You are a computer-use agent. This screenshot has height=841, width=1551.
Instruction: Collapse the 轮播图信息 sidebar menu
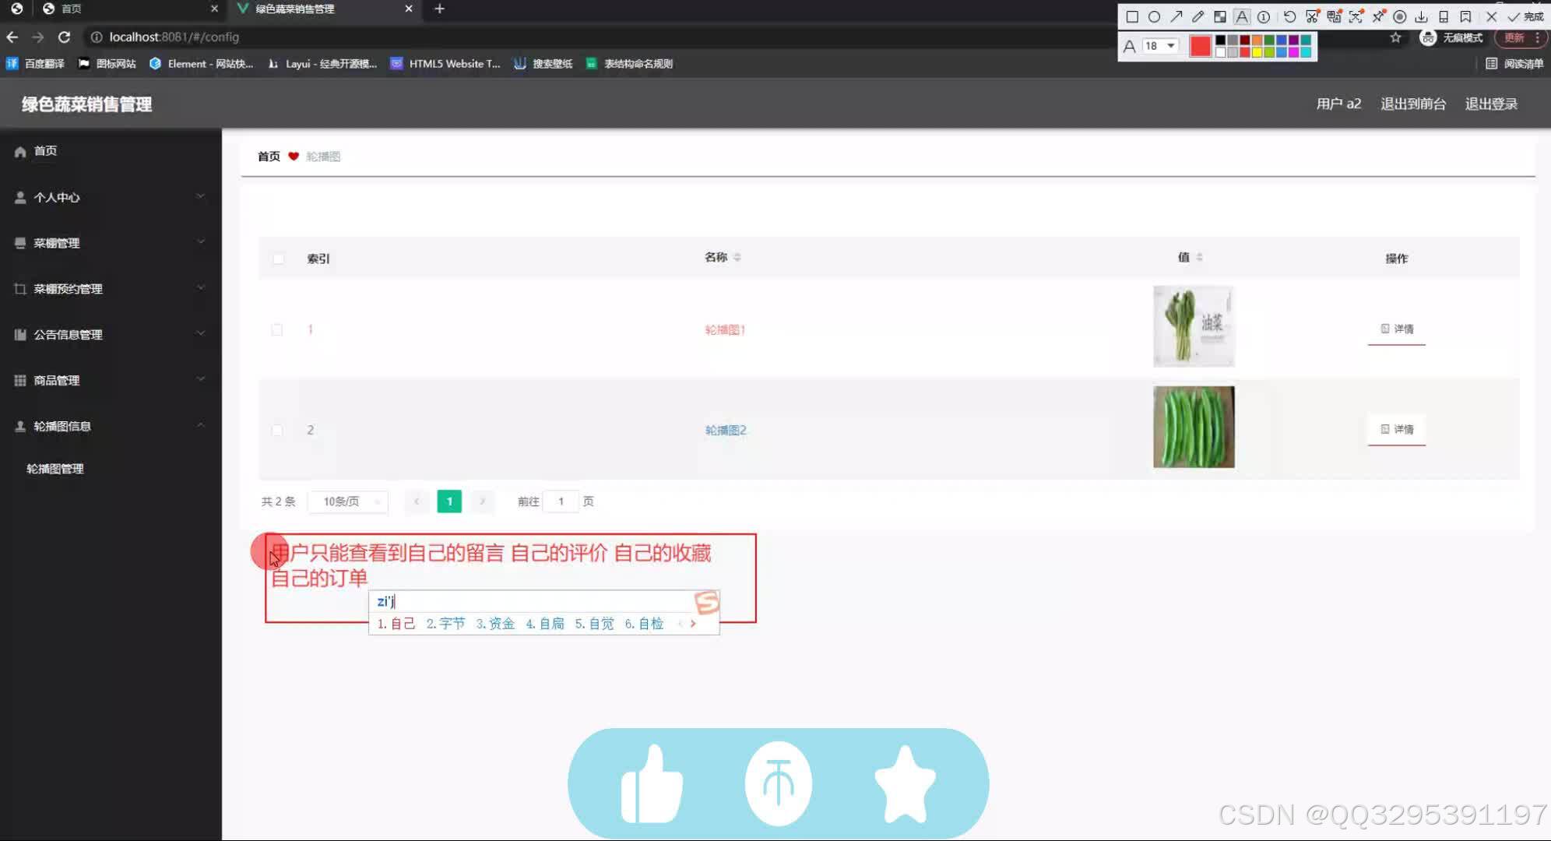pos(111,426)
